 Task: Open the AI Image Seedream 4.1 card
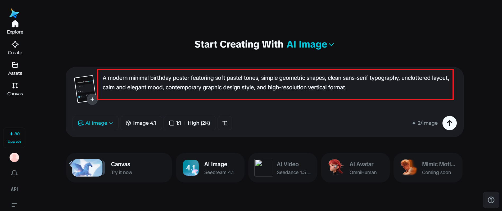click(210, 168)
